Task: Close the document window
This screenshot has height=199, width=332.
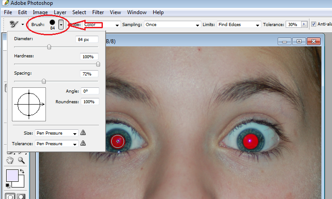Action: tap(313, 41)
